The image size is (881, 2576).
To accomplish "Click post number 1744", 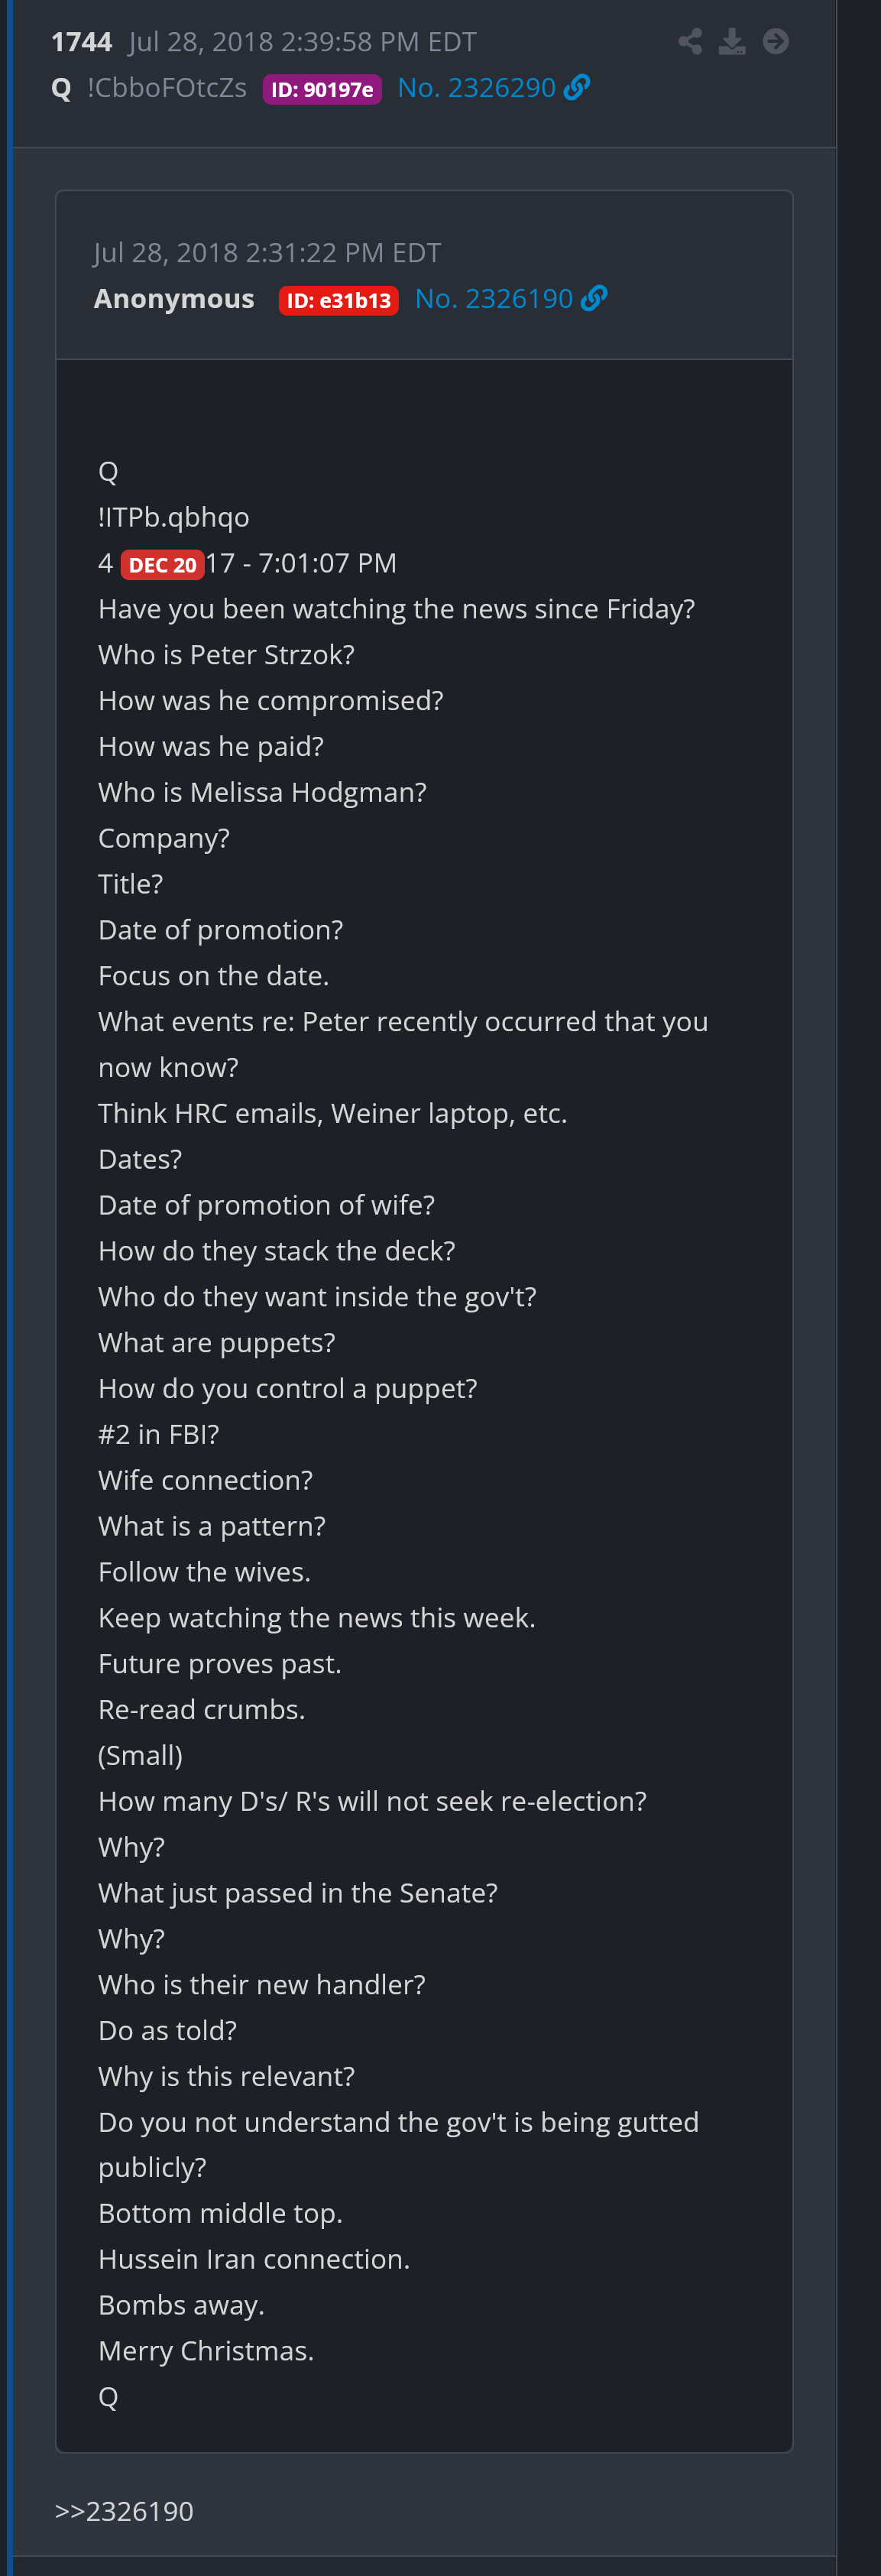I will pyautogui.click(x=81, y=42).
